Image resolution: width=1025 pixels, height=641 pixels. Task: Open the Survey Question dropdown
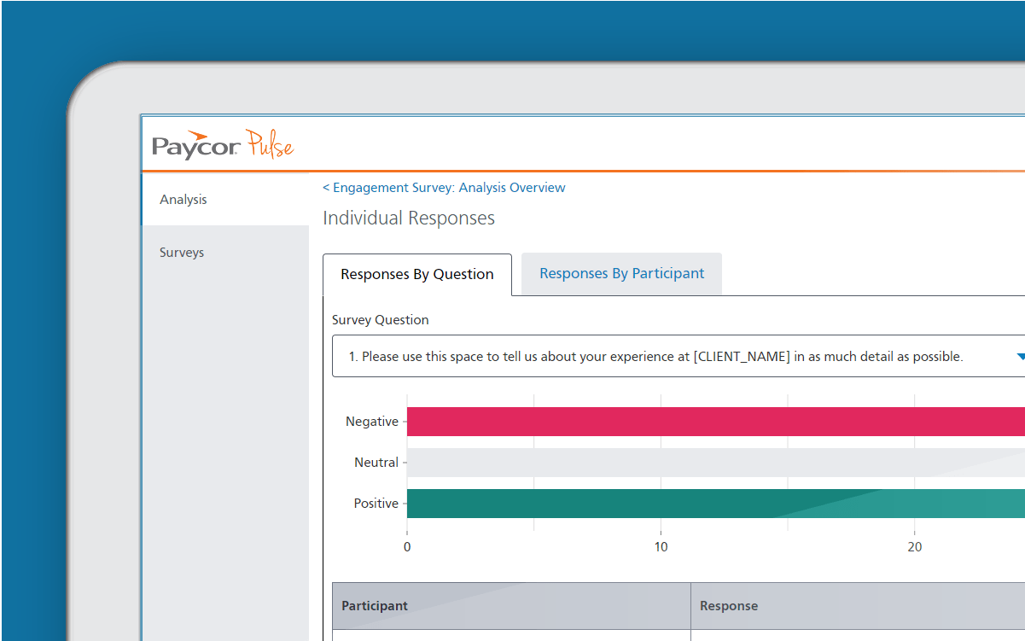[678, 356]
